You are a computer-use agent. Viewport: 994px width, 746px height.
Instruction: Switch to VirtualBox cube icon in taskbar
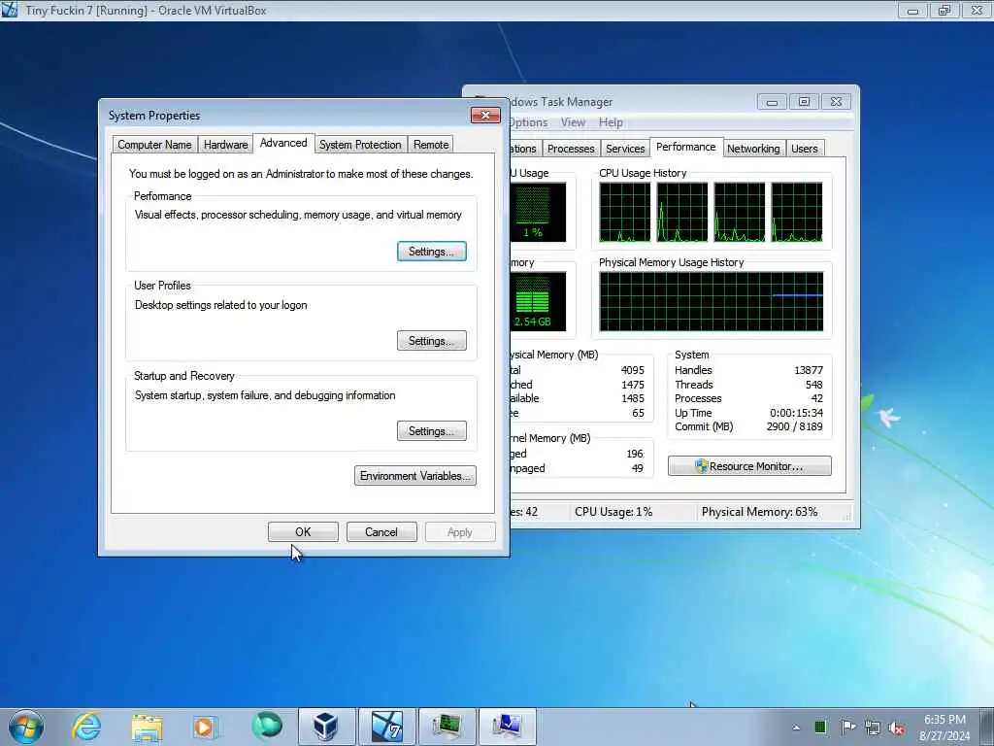[x=326, y=727]
